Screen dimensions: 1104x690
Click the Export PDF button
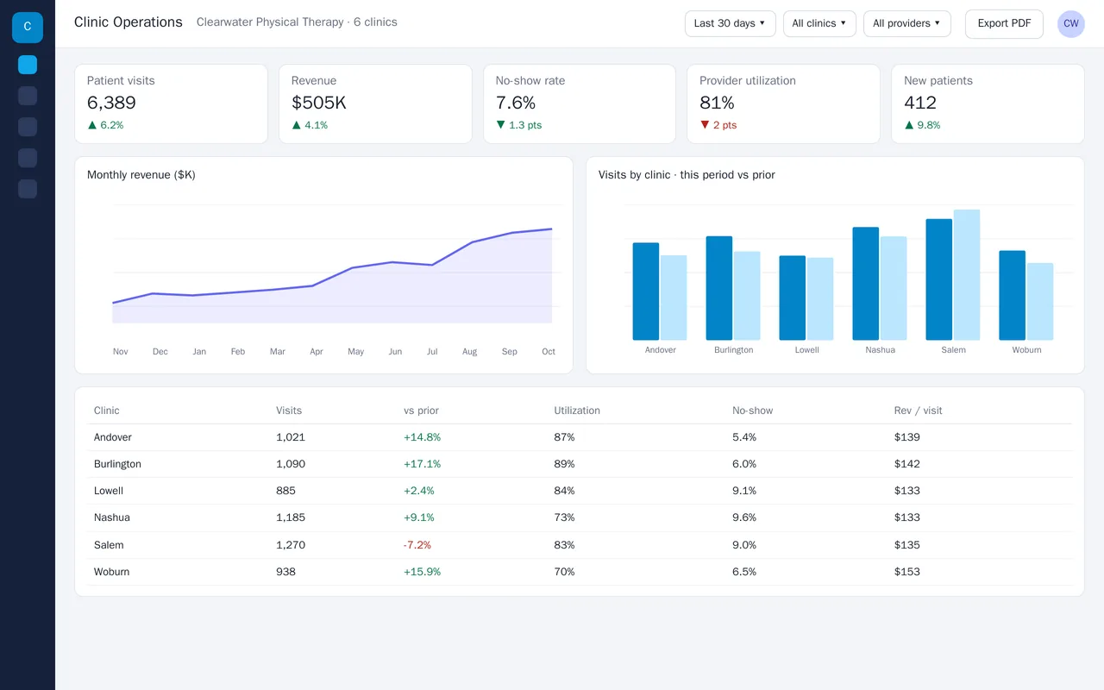tap(1004, 23)
